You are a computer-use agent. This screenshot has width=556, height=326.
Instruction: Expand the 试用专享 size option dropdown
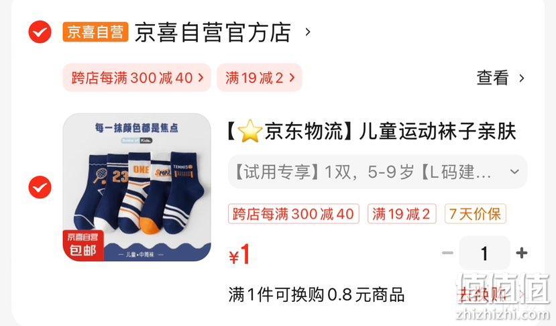378,172
